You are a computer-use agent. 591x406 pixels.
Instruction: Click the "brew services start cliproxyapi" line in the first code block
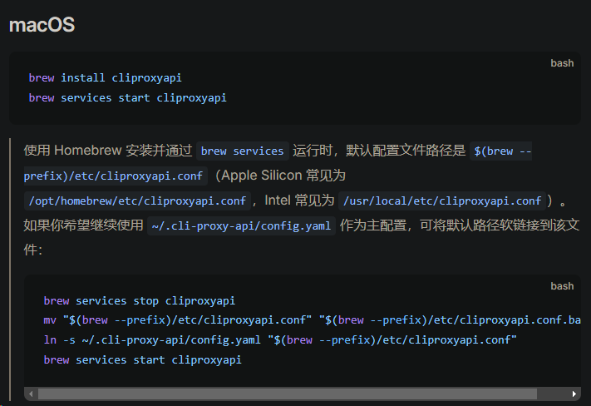click(128, 98)
